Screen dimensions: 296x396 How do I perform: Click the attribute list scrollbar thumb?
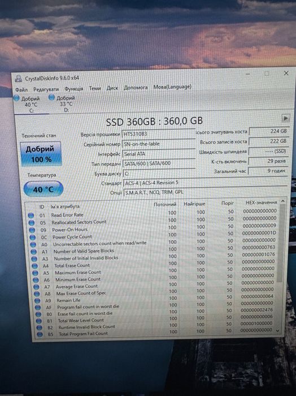280,244
